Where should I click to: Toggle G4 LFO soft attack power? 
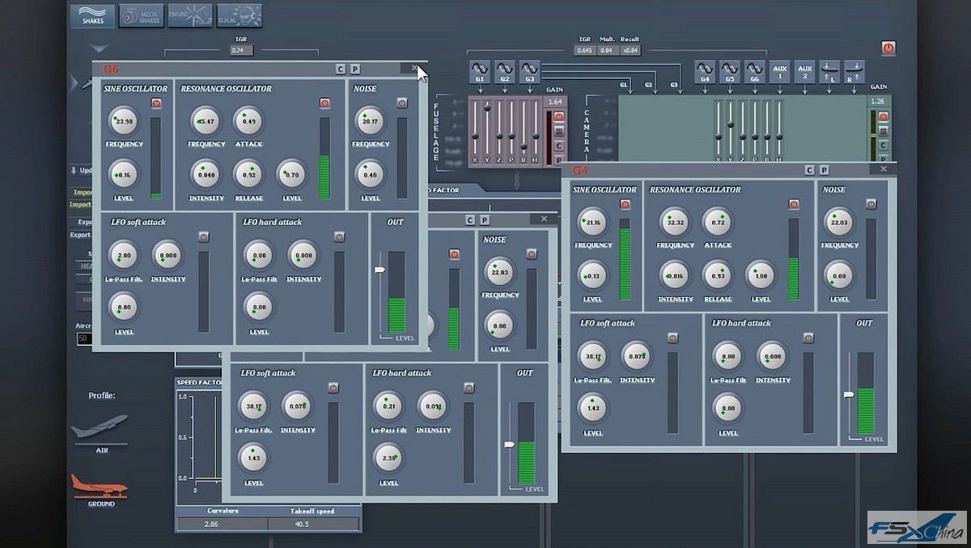[672, 338]
